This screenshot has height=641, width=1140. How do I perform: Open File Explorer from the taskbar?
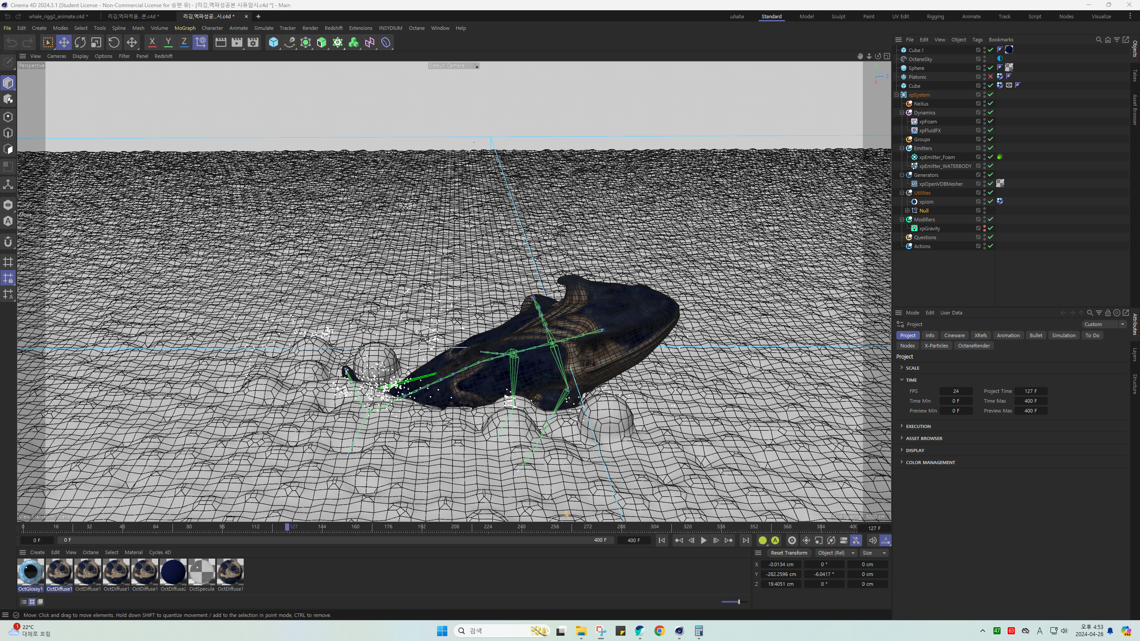click(x=581, y=631)
